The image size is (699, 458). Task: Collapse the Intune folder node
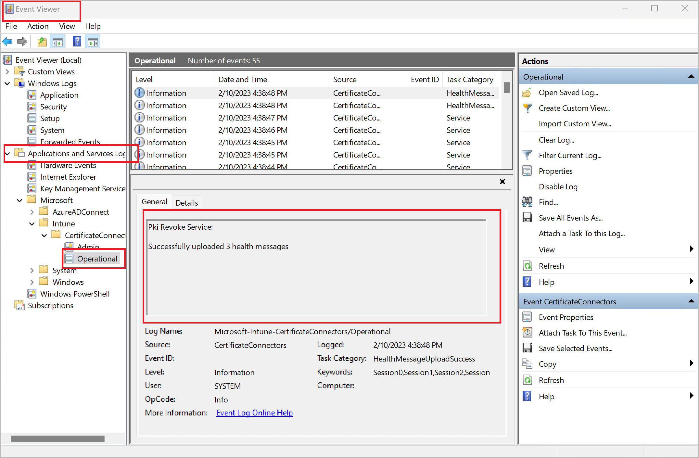32,224
